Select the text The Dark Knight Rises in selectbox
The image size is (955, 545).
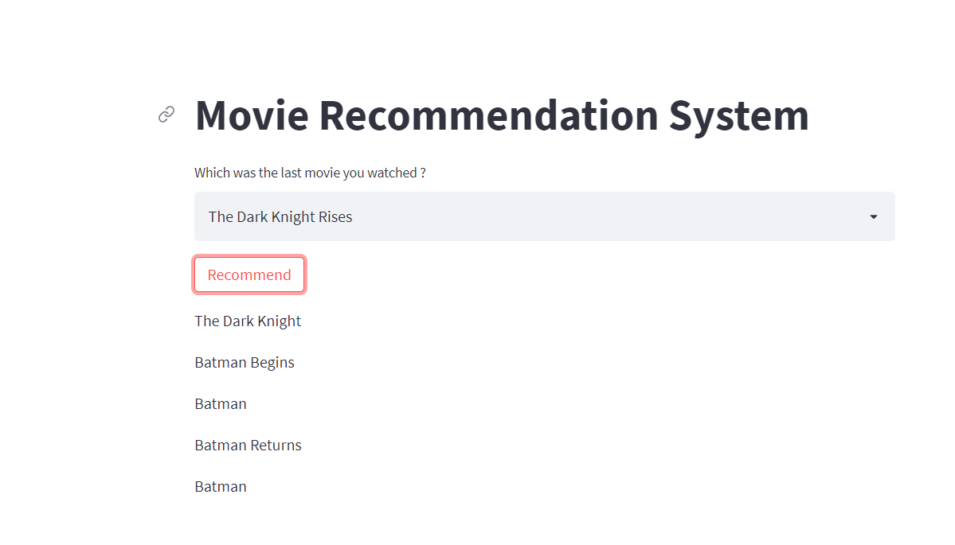point(280,216)
